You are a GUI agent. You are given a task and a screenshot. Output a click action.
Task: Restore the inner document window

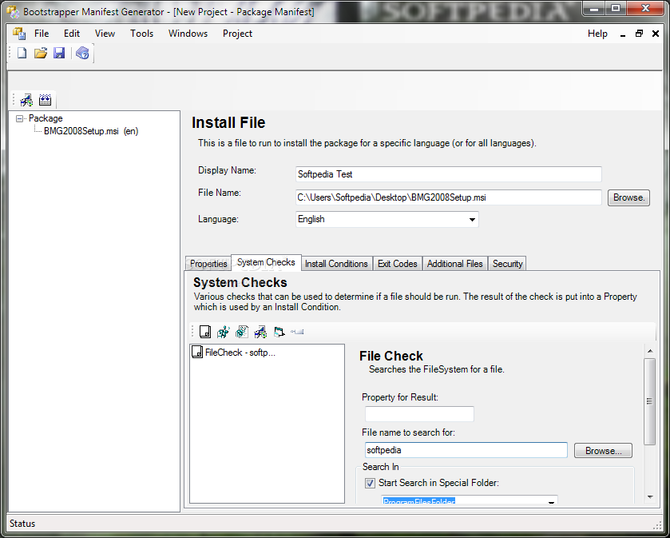click(639, 34)
